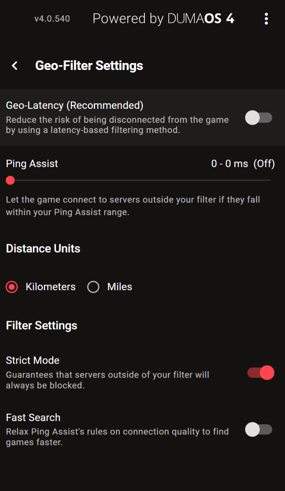Click the Ping Assist label
This screenshot has height=491, width=285.
(x=32, y=164)
